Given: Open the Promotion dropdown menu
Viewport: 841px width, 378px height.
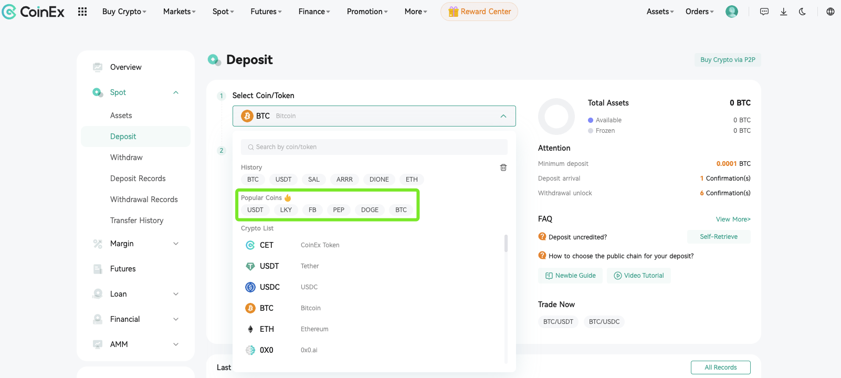Looking at the screenshot, I should tap(367, 12).
